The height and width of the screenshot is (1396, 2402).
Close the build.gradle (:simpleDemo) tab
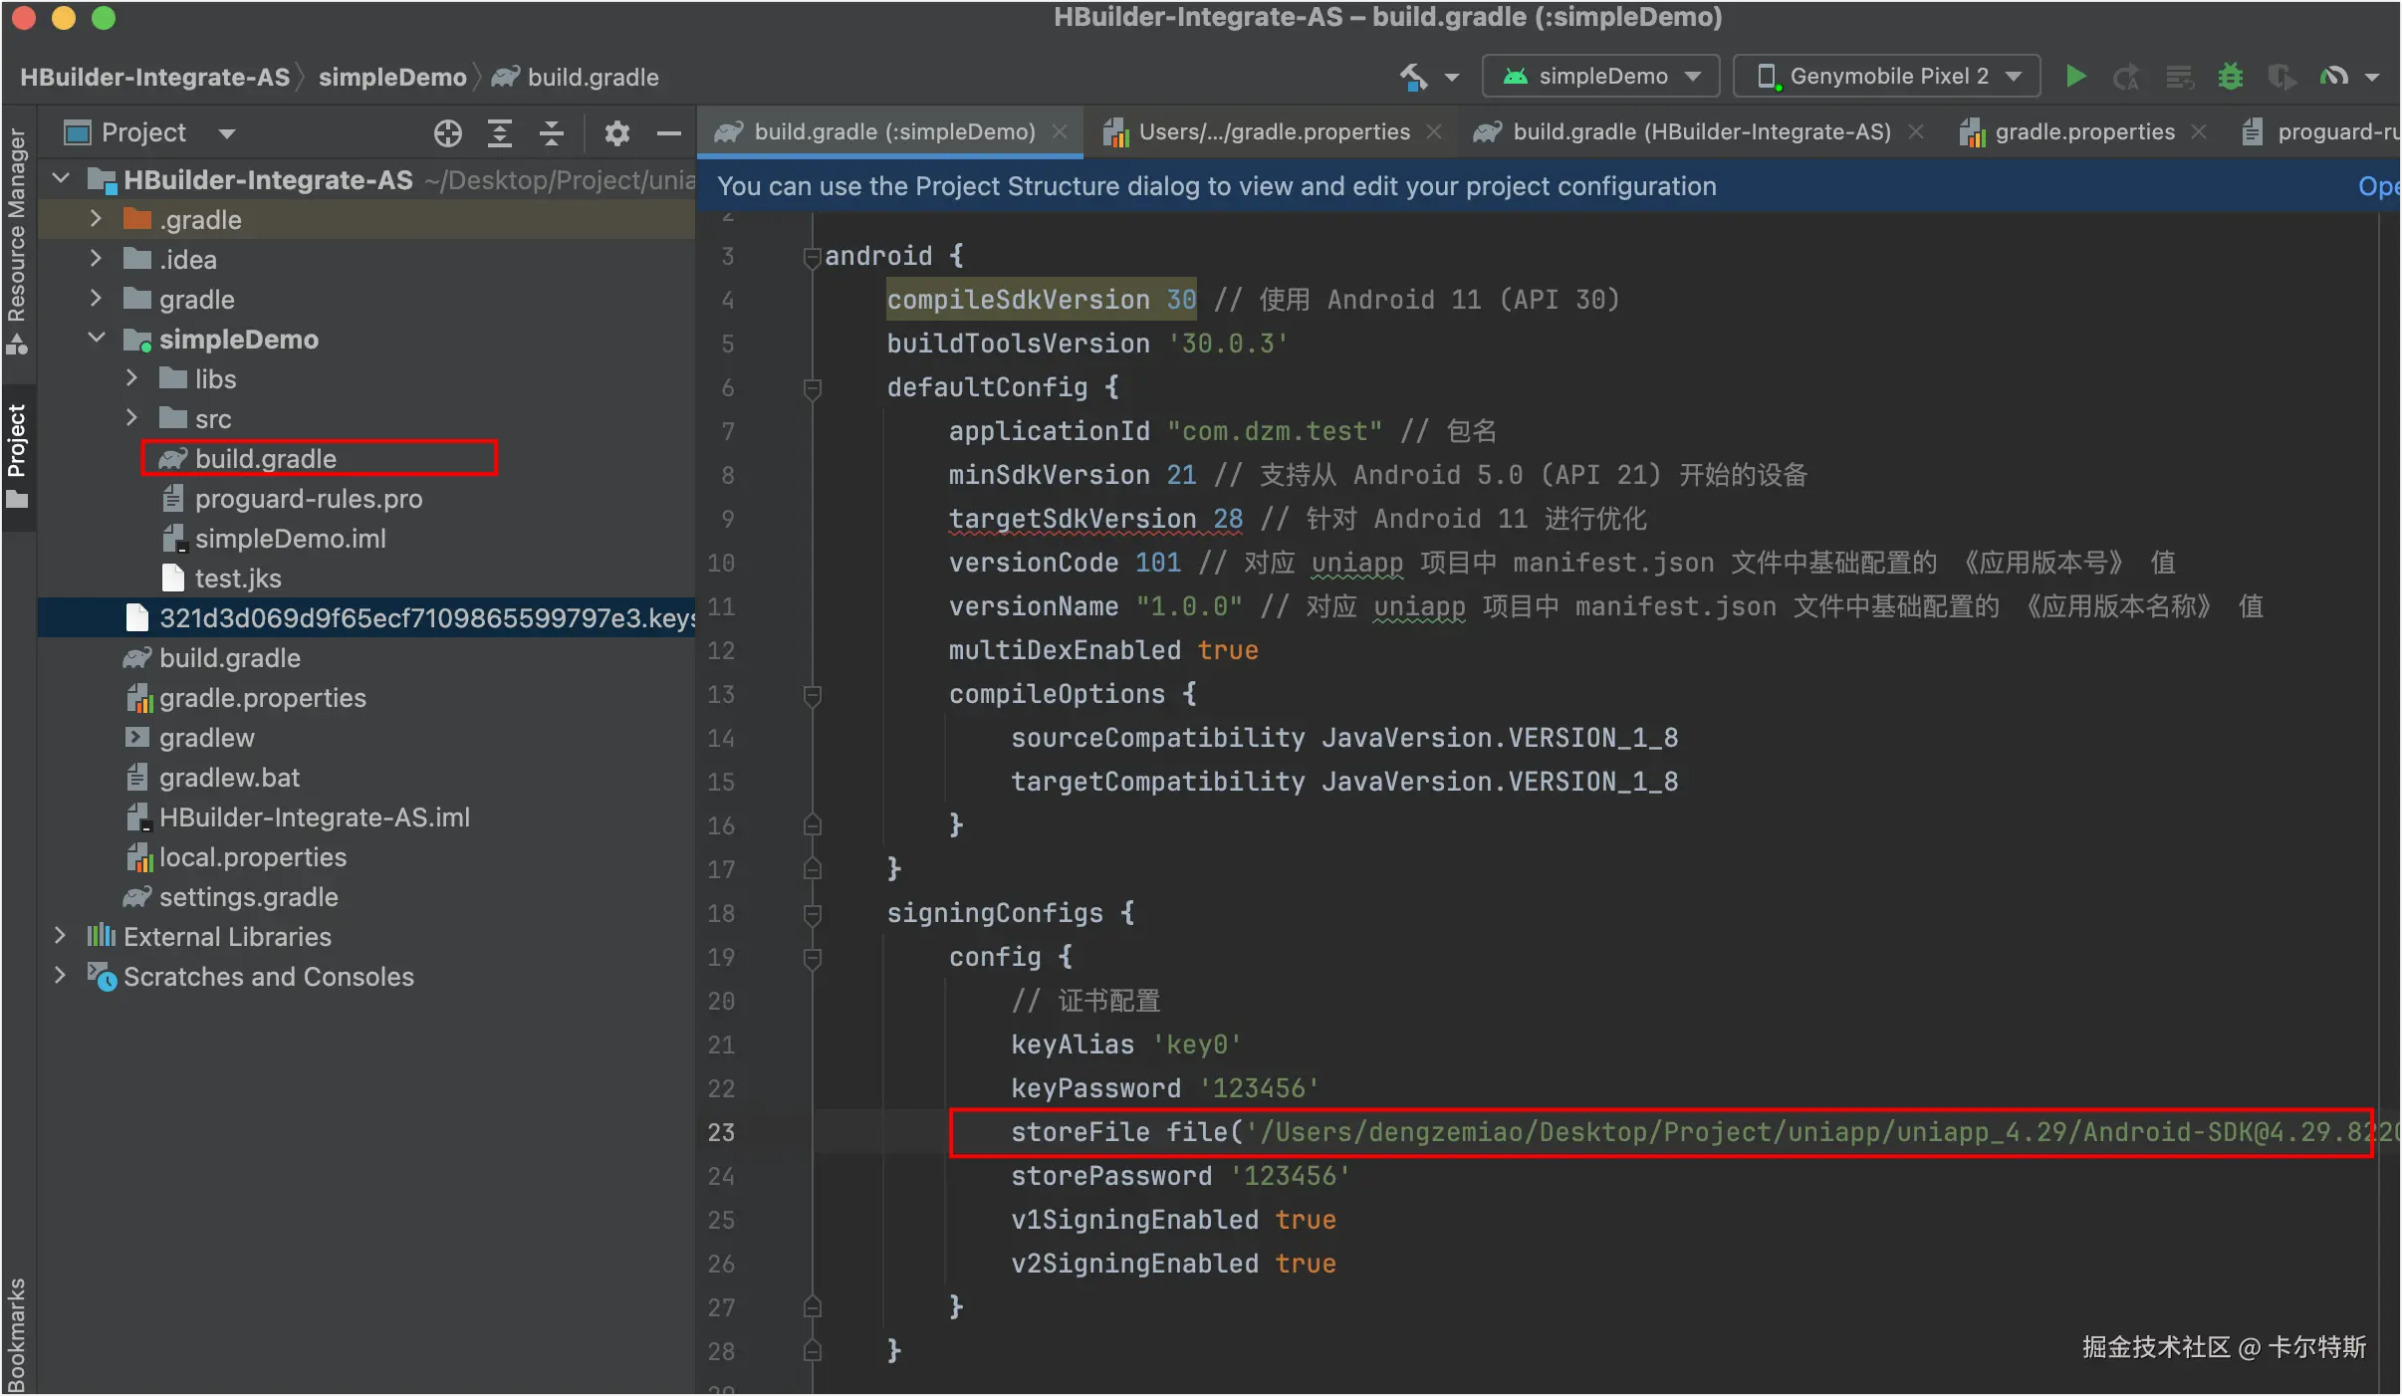1061,132
